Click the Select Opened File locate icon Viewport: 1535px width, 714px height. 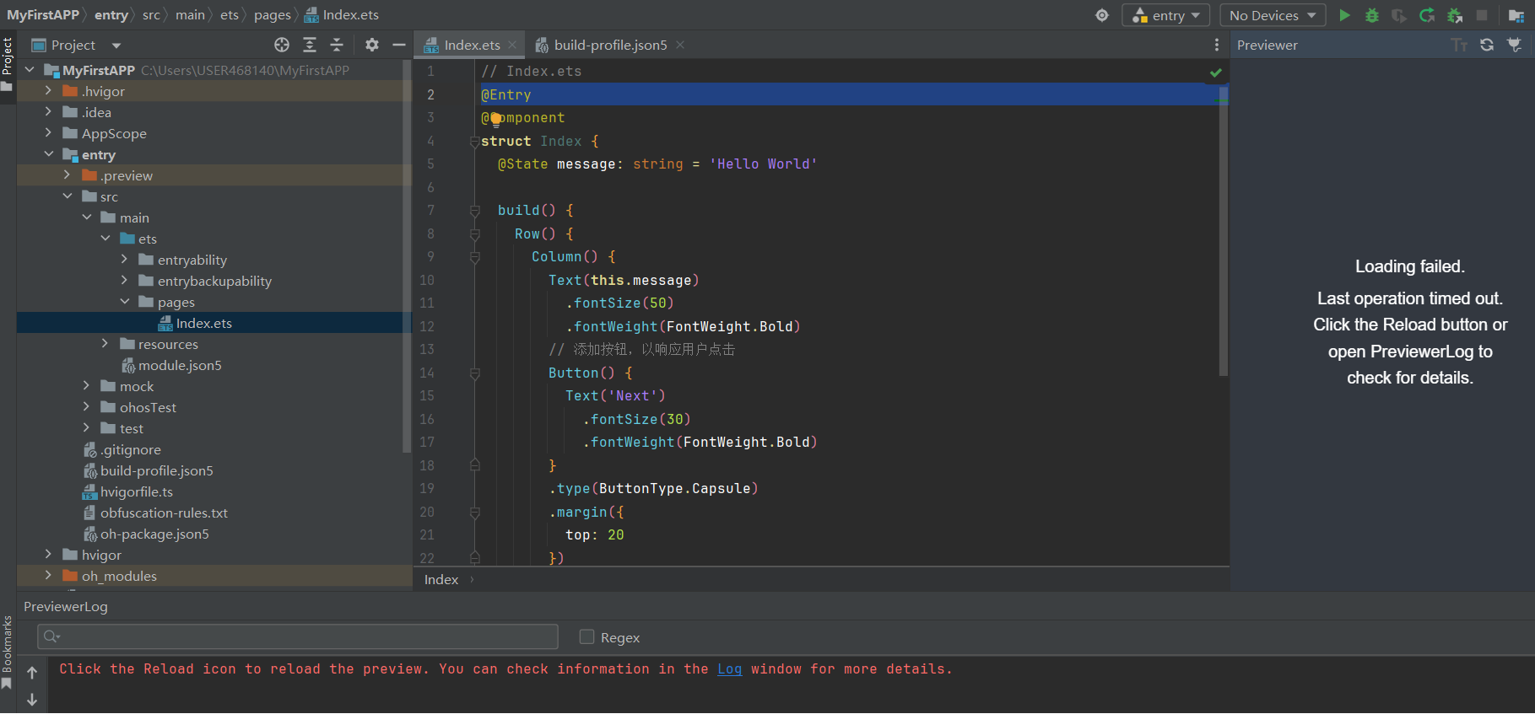click(282, 45)
